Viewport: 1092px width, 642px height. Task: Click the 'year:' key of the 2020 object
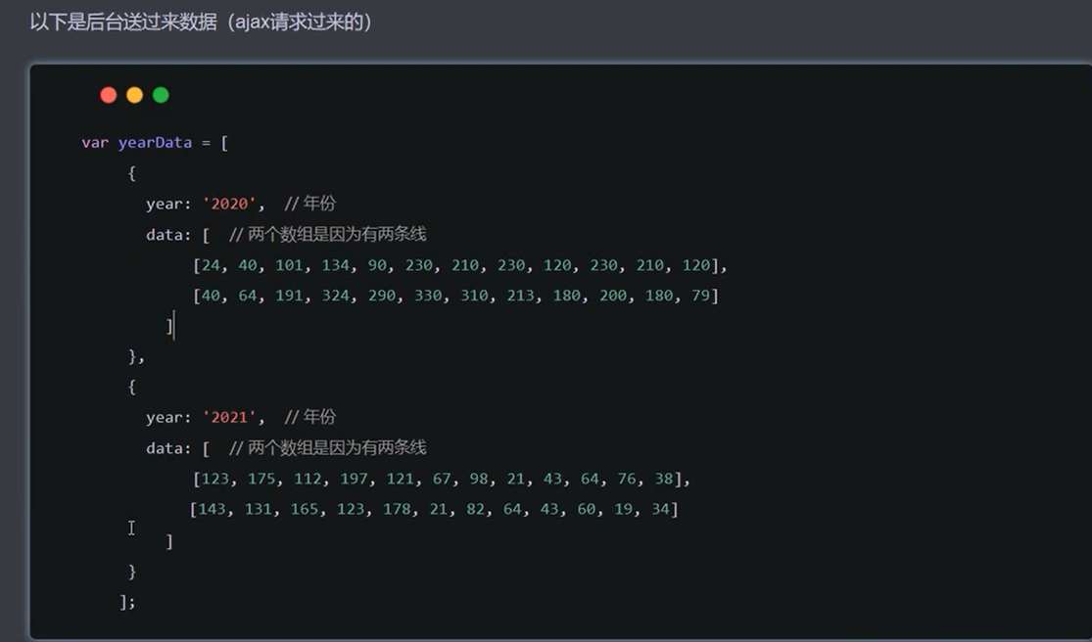pos(167,204)
